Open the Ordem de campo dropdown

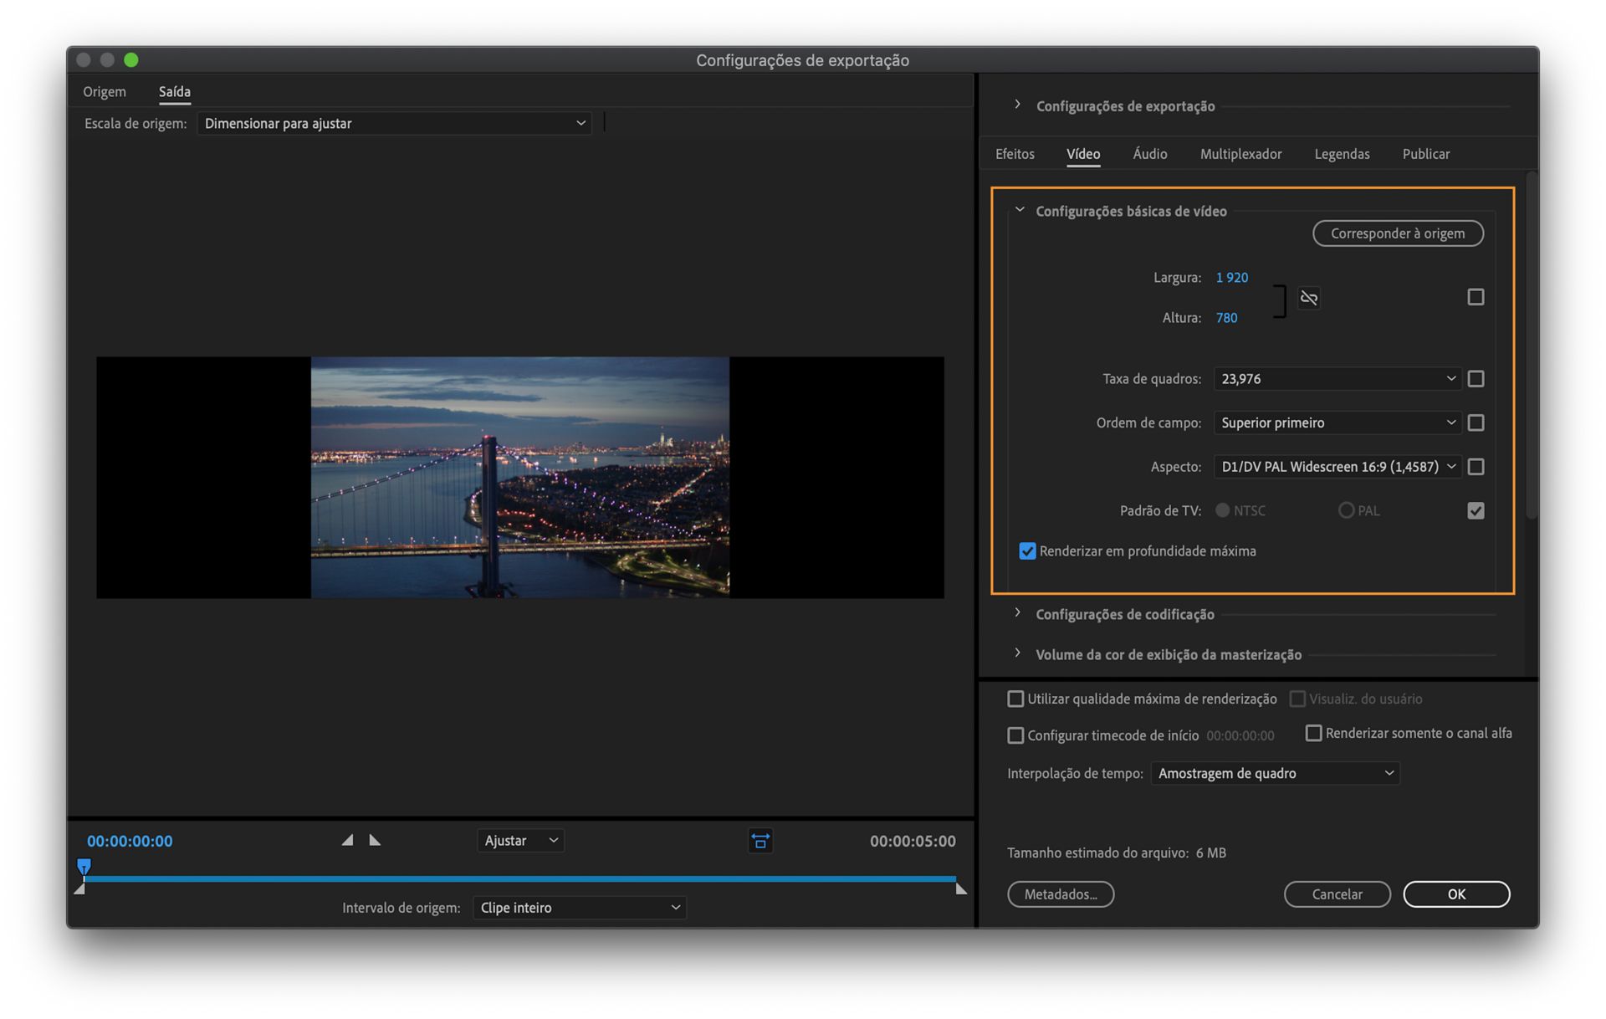pos(1336,422)
